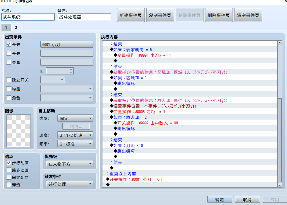
Task: Expand the 触发条件 dropdown 并行处理
Action: (69, 184)
